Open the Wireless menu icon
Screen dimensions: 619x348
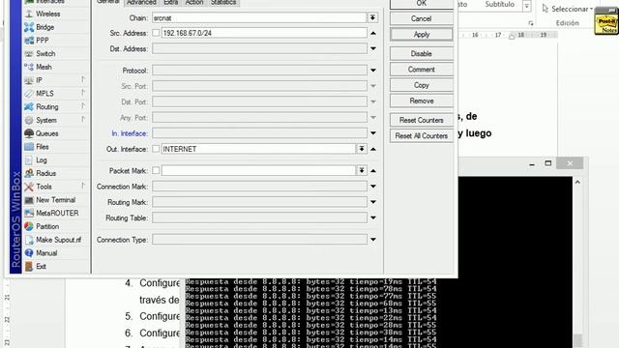pos(29,14)
